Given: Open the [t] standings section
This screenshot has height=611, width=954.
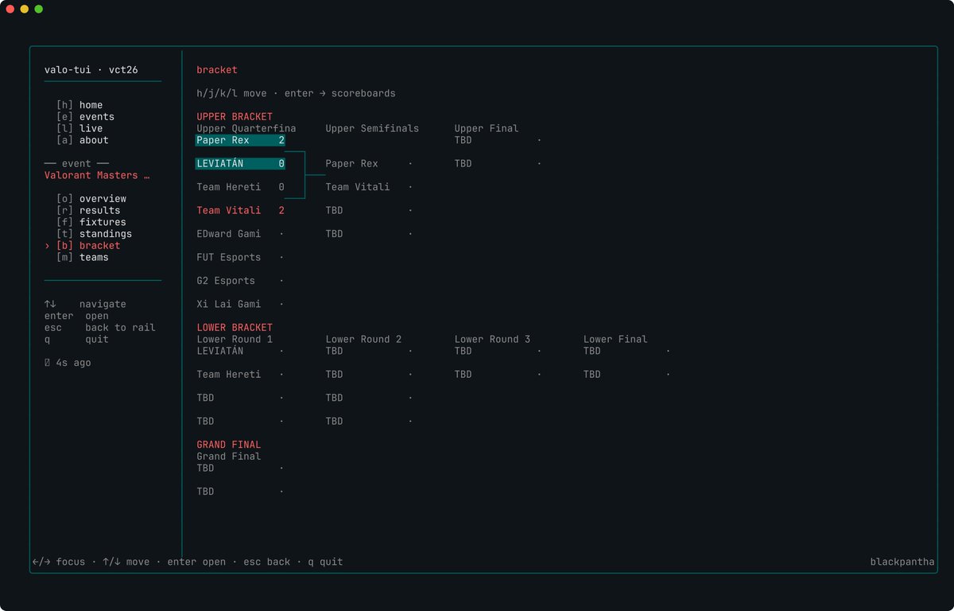Looking at the screenshot, I should click(94, 234).
